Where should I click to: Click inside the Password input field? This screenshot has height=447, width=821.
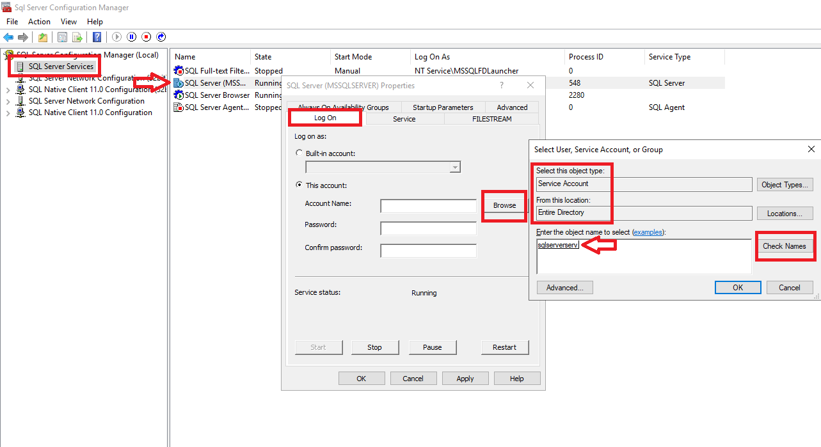pyautogui.click(x=428, y=228)
